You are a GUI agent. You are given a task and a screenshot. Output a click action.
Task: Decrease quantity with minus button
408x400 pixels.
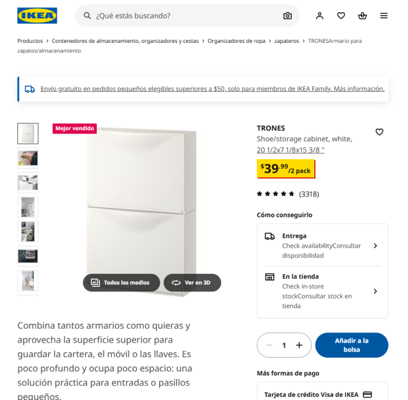270,345
